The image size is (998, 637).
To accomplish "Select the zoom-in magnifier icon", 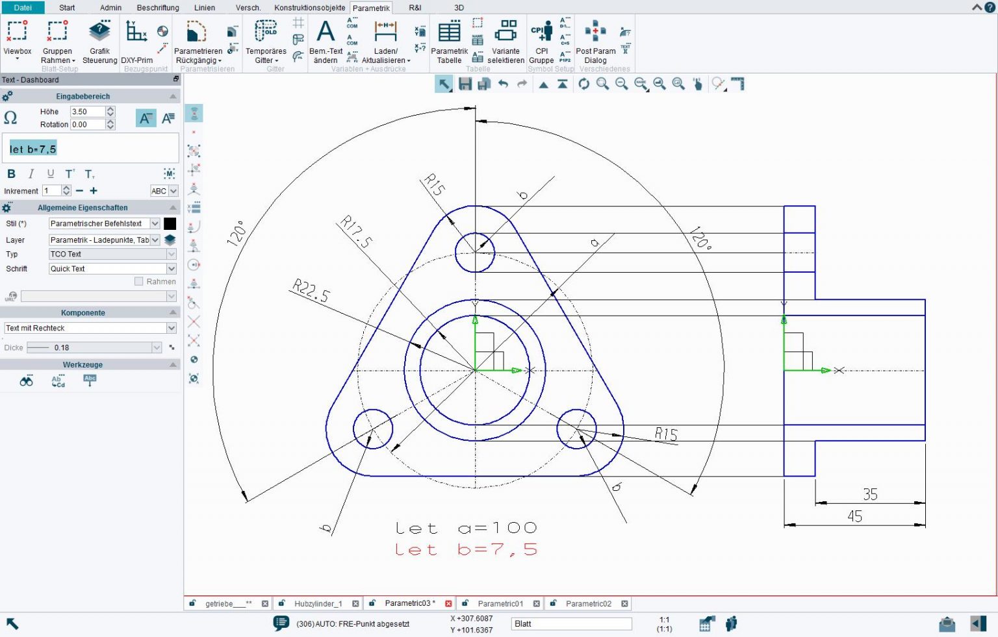I will tap(602, 84).
